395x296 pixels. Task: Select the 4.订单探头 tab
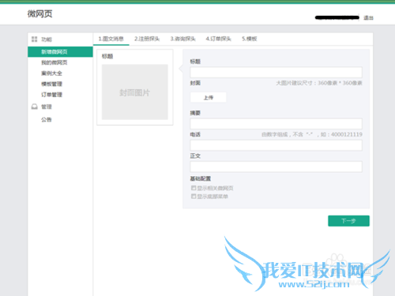tap(218, 39)
